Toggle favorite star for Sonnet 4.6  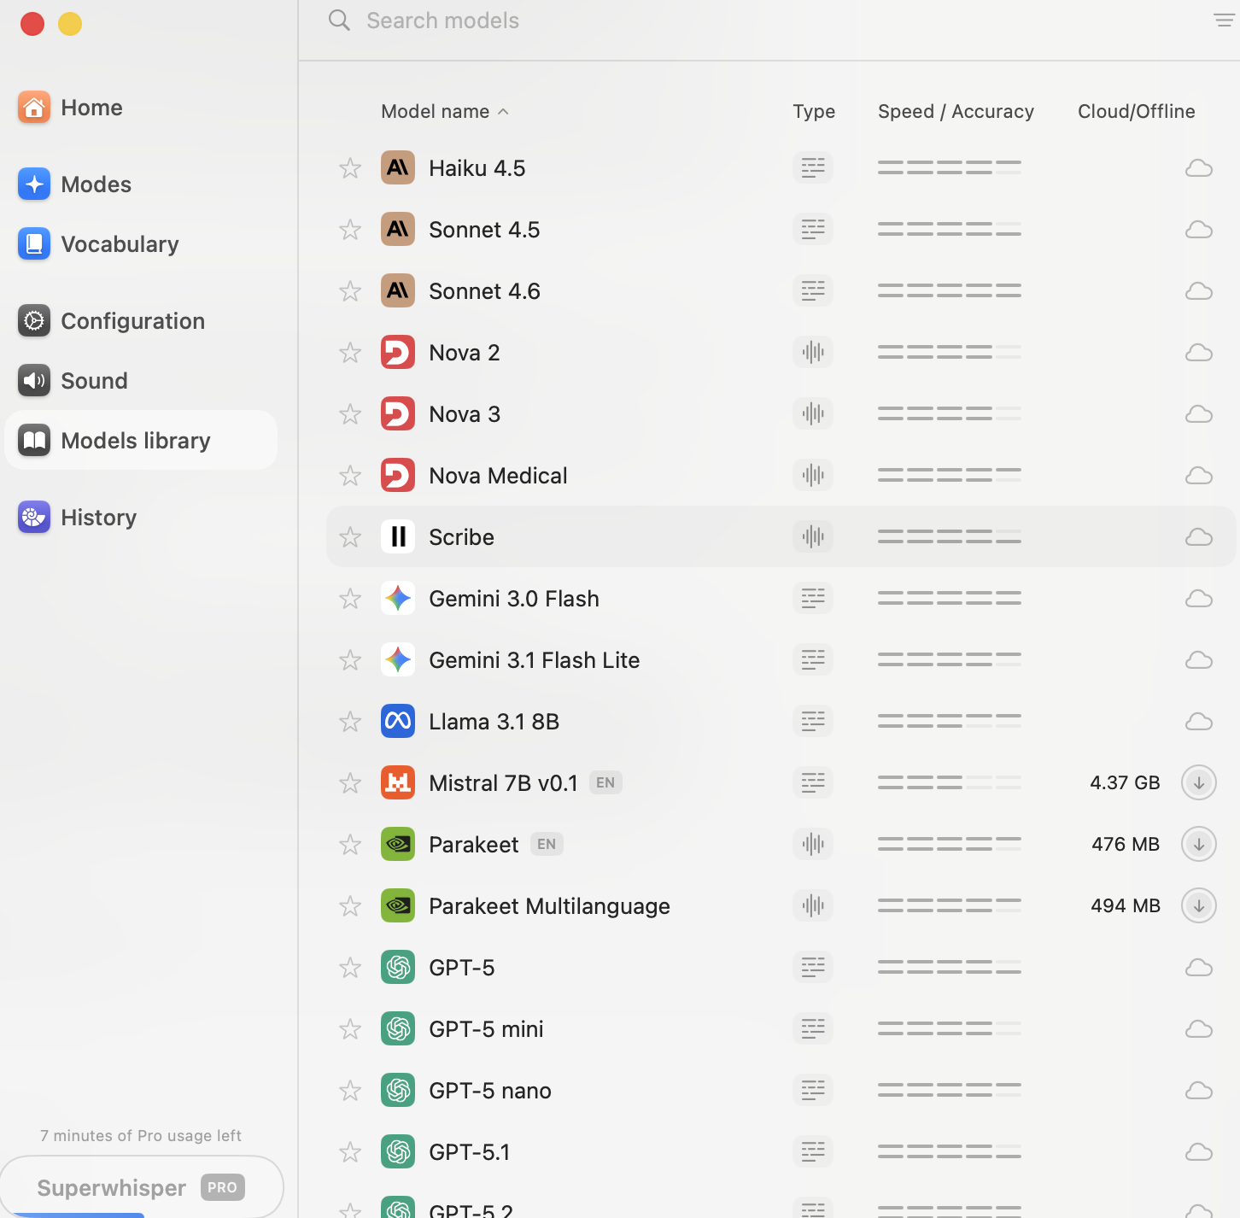click(x=350, y=291)
